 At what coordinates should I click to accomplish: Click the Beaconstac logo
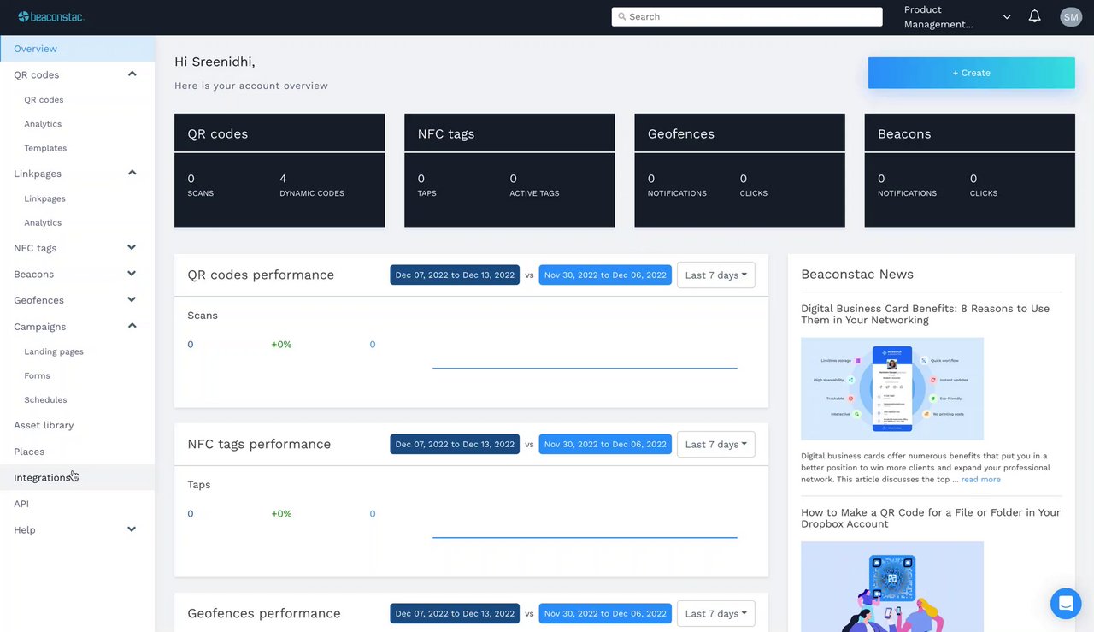50,16
